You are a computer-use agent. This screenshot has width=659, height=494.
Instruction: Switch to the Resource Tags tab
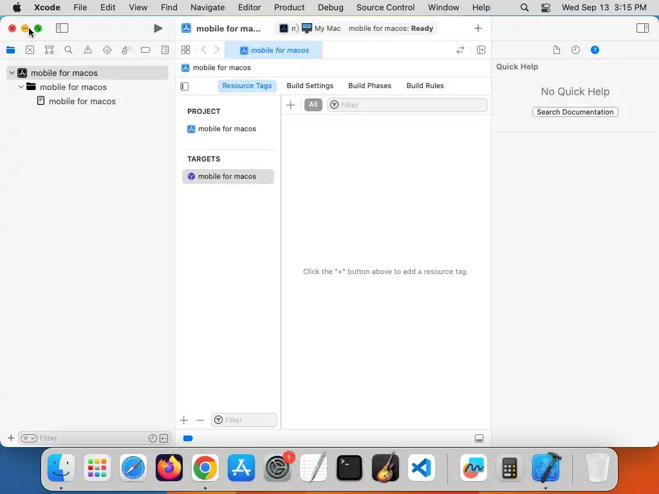click(246, 86)
